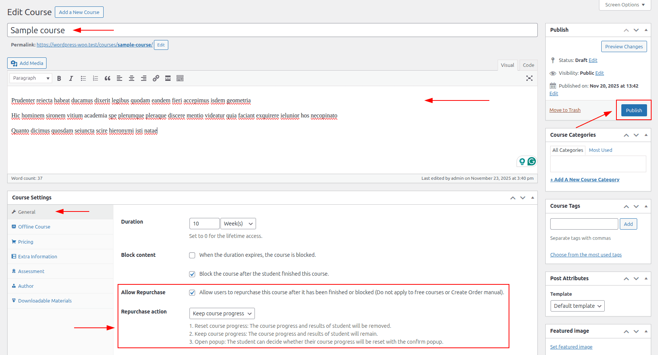Viewport: 658px width, 355px height.
Task: Click the blue Publish button
Action: (x=634, y=110)
